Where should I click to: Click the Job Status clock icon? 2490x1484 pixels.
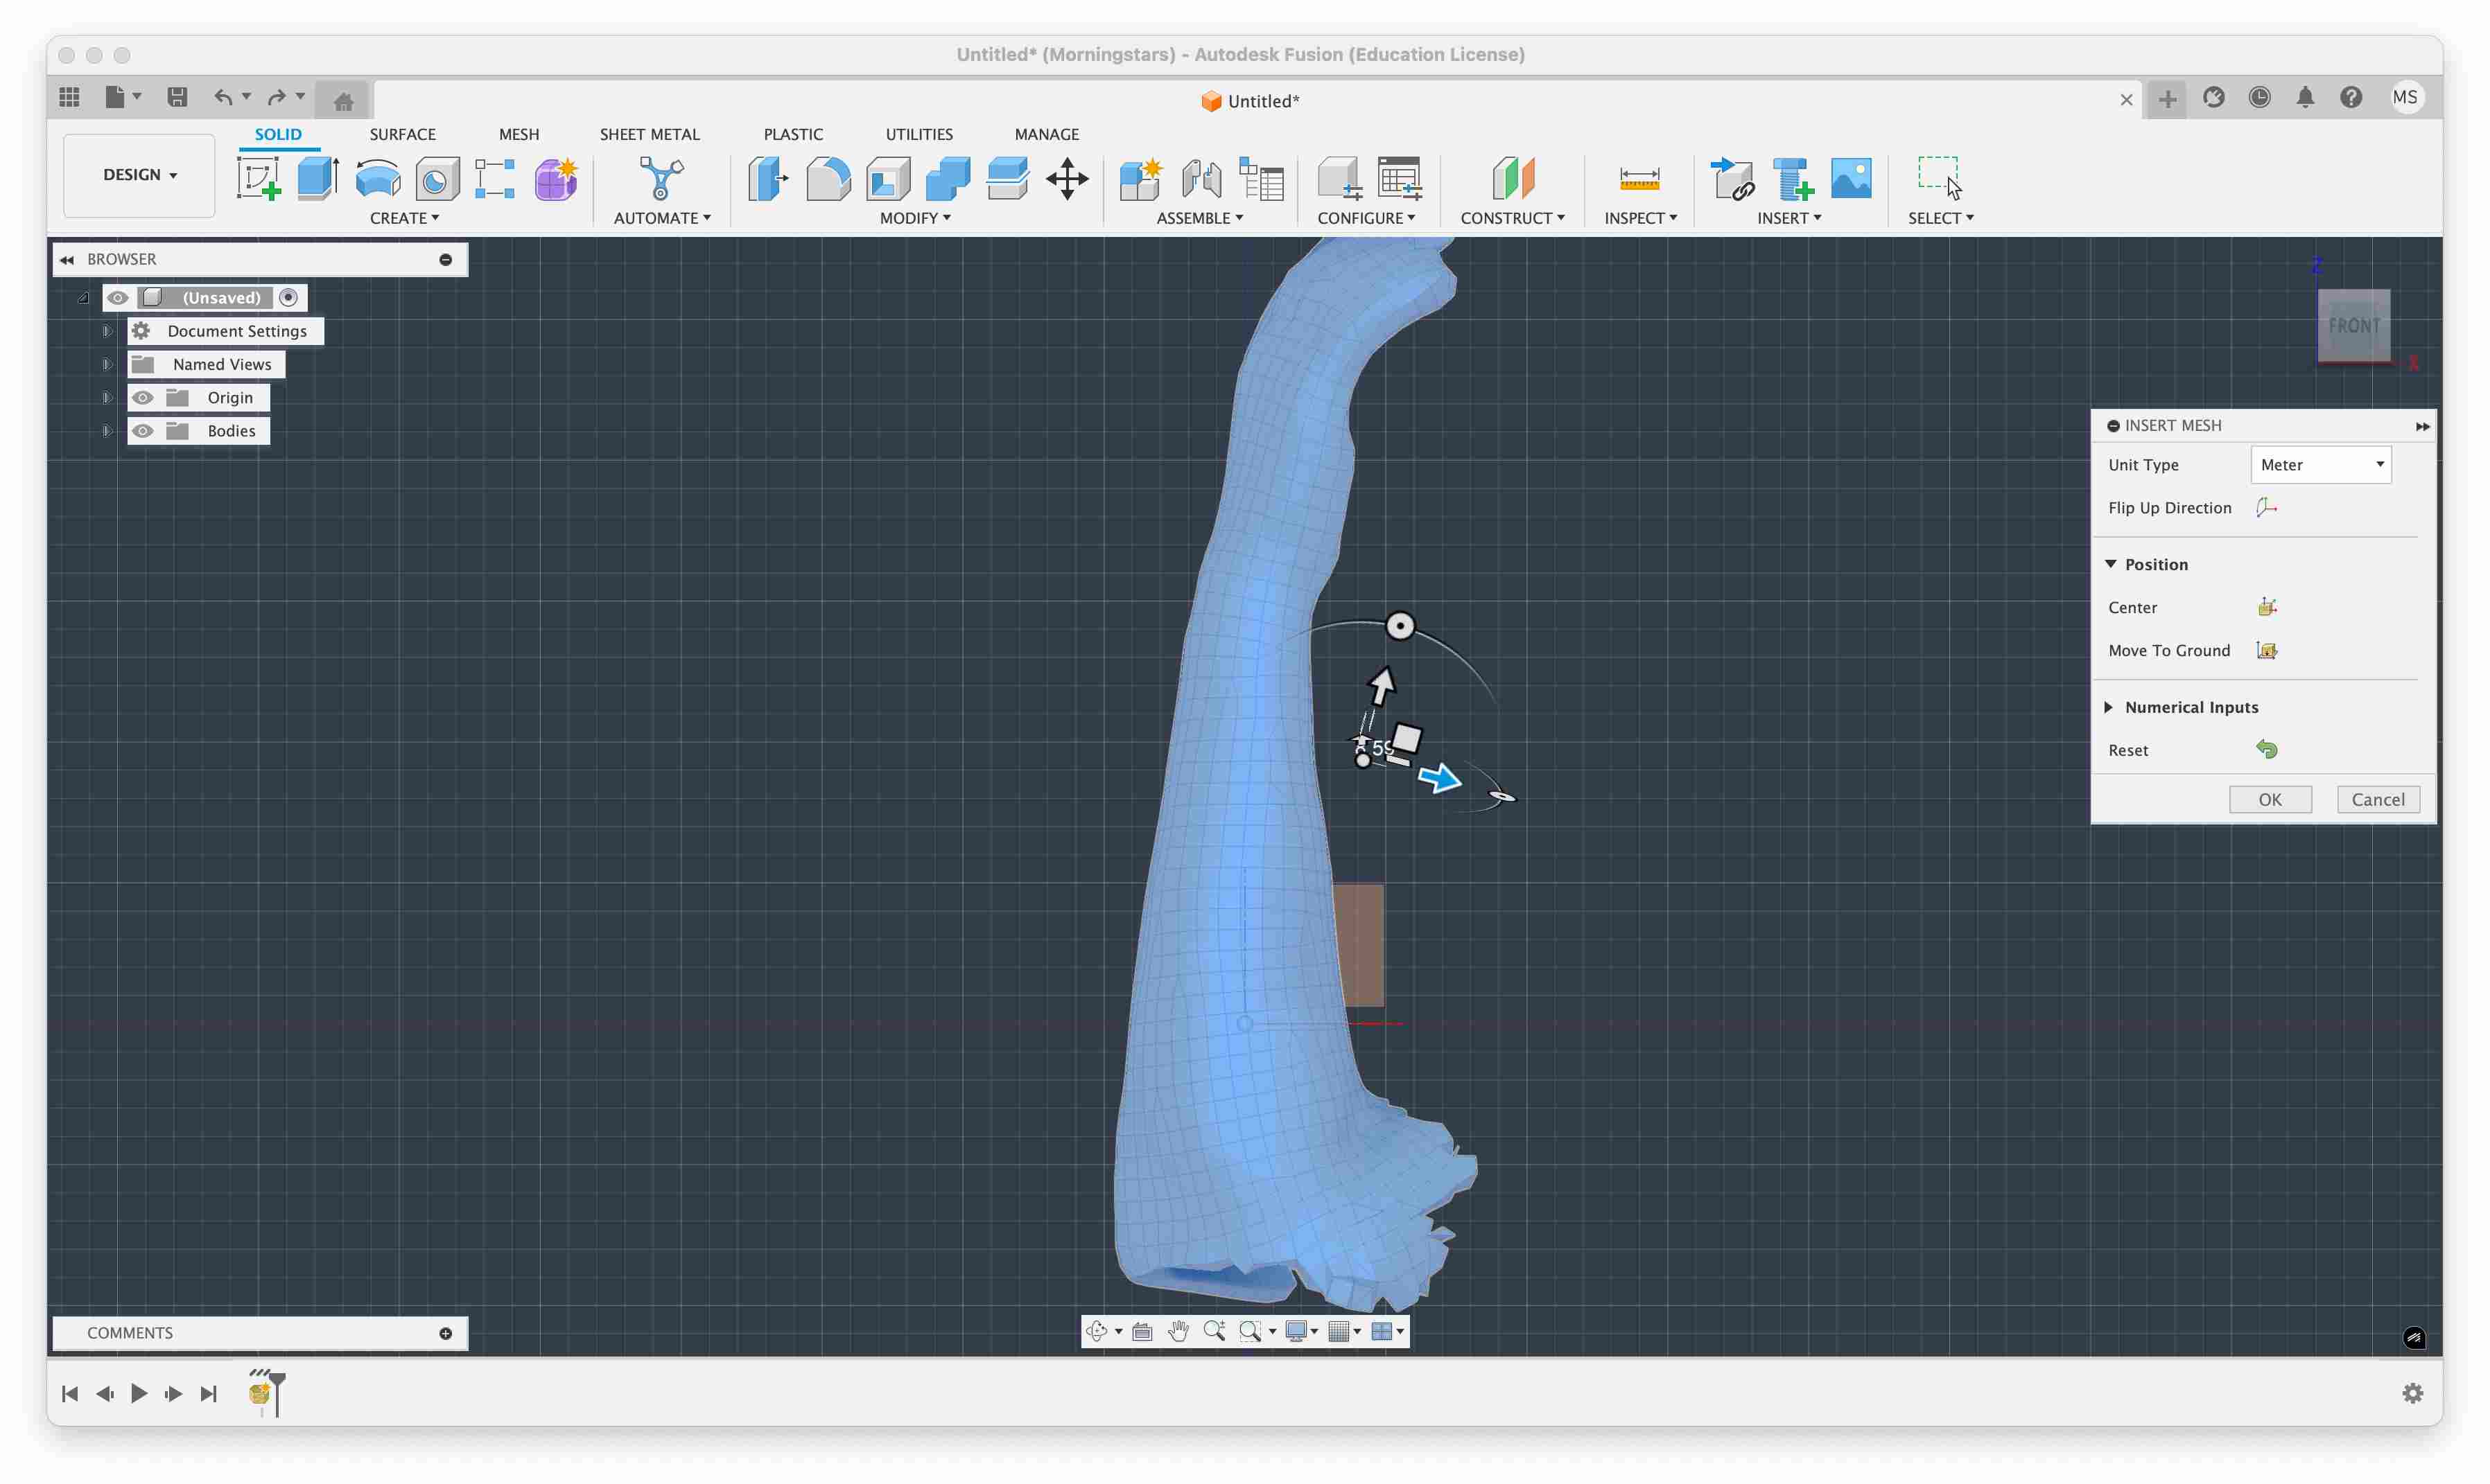[x=2259, y=97]
